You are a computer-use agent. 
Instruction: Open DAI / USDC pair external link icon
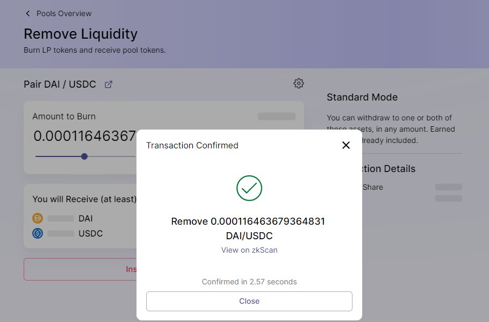(108, 84)
